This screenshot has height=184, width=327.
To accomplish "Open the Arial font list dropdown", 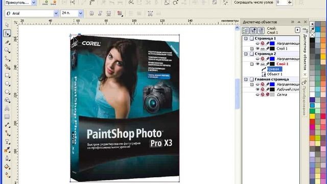I will 56,13.
